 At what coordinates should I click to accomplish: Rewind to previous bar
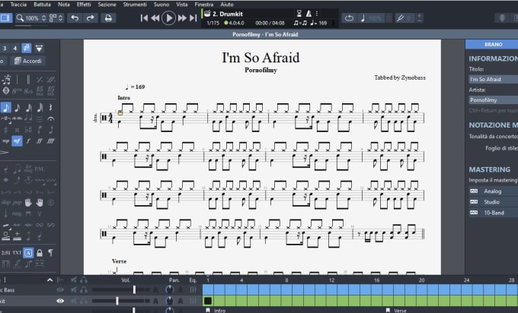(x=155, y=18)
